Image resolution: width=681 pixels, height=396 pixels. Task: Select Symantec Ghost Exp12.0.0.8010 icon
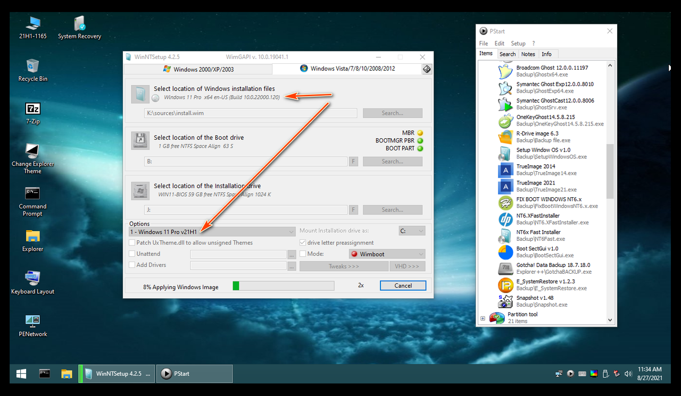point(505,88)
